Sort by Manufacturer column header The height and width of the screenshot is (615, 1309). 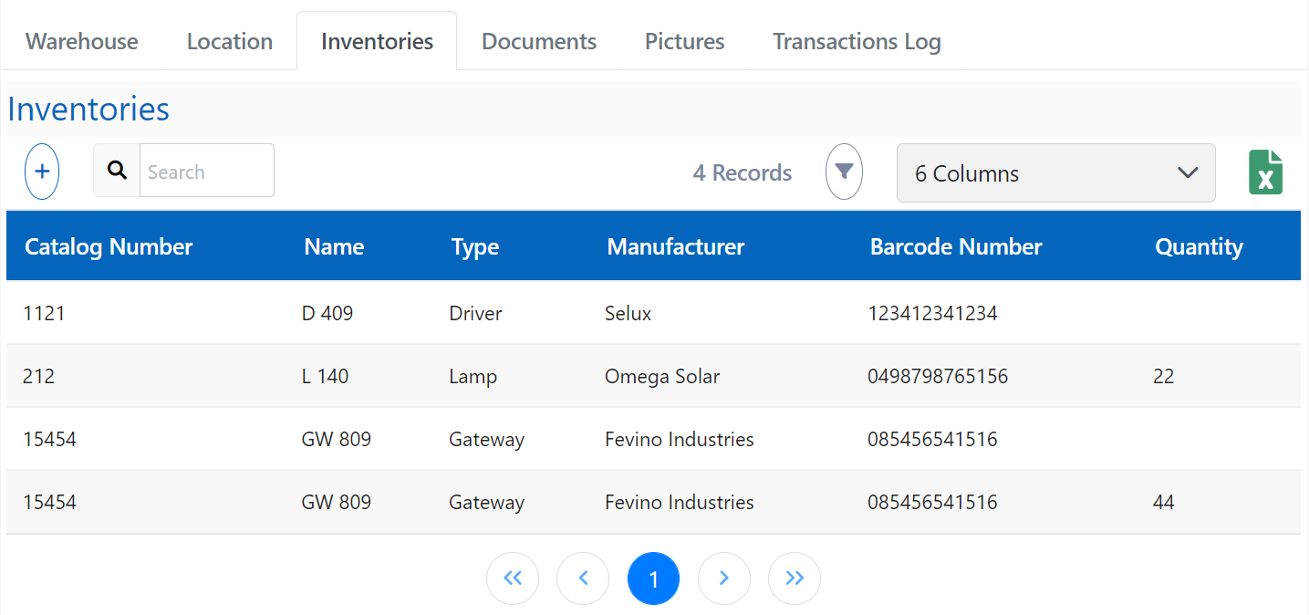click(675, 247)
